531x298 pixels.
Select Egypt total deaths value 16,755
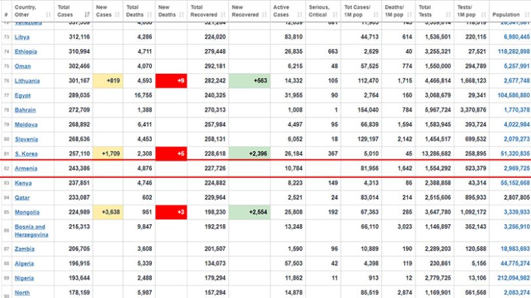143,95
